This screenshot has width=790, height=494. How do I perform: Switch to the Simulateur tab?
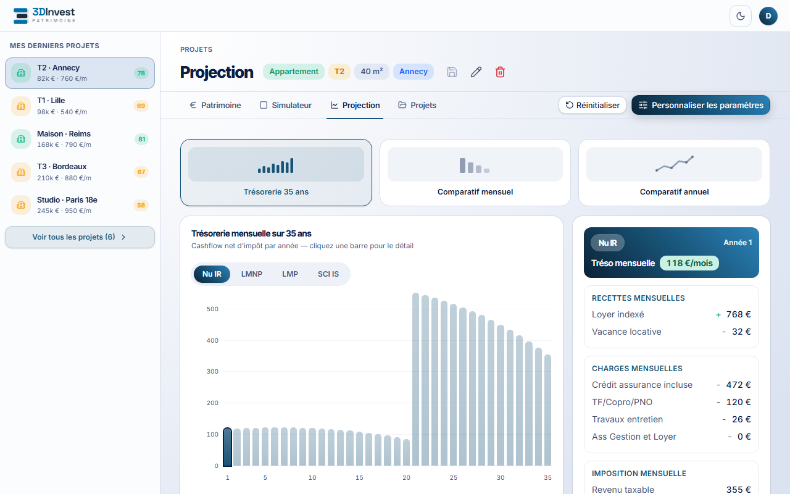coord(286,105)
